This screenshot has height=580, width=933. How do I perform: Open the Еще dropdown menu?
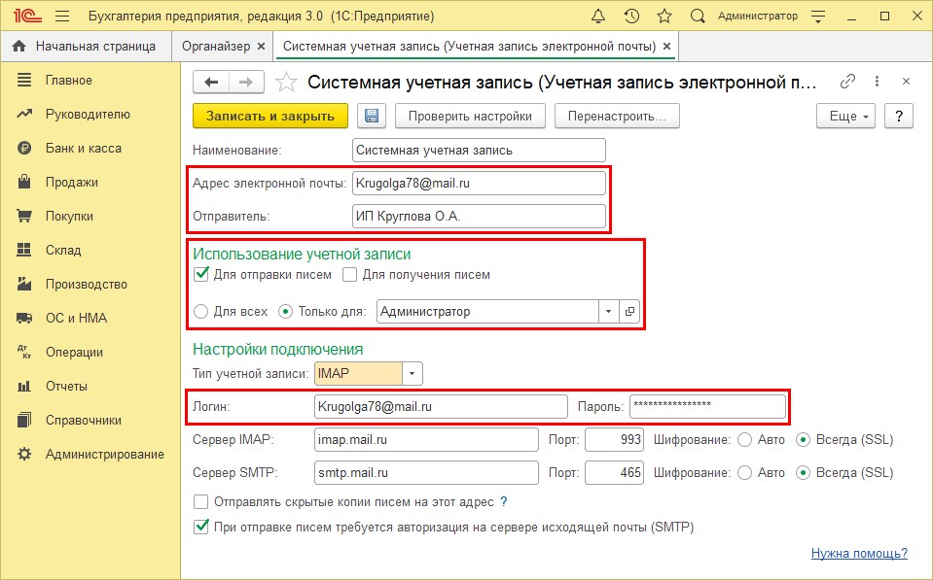tap(846, 116)
